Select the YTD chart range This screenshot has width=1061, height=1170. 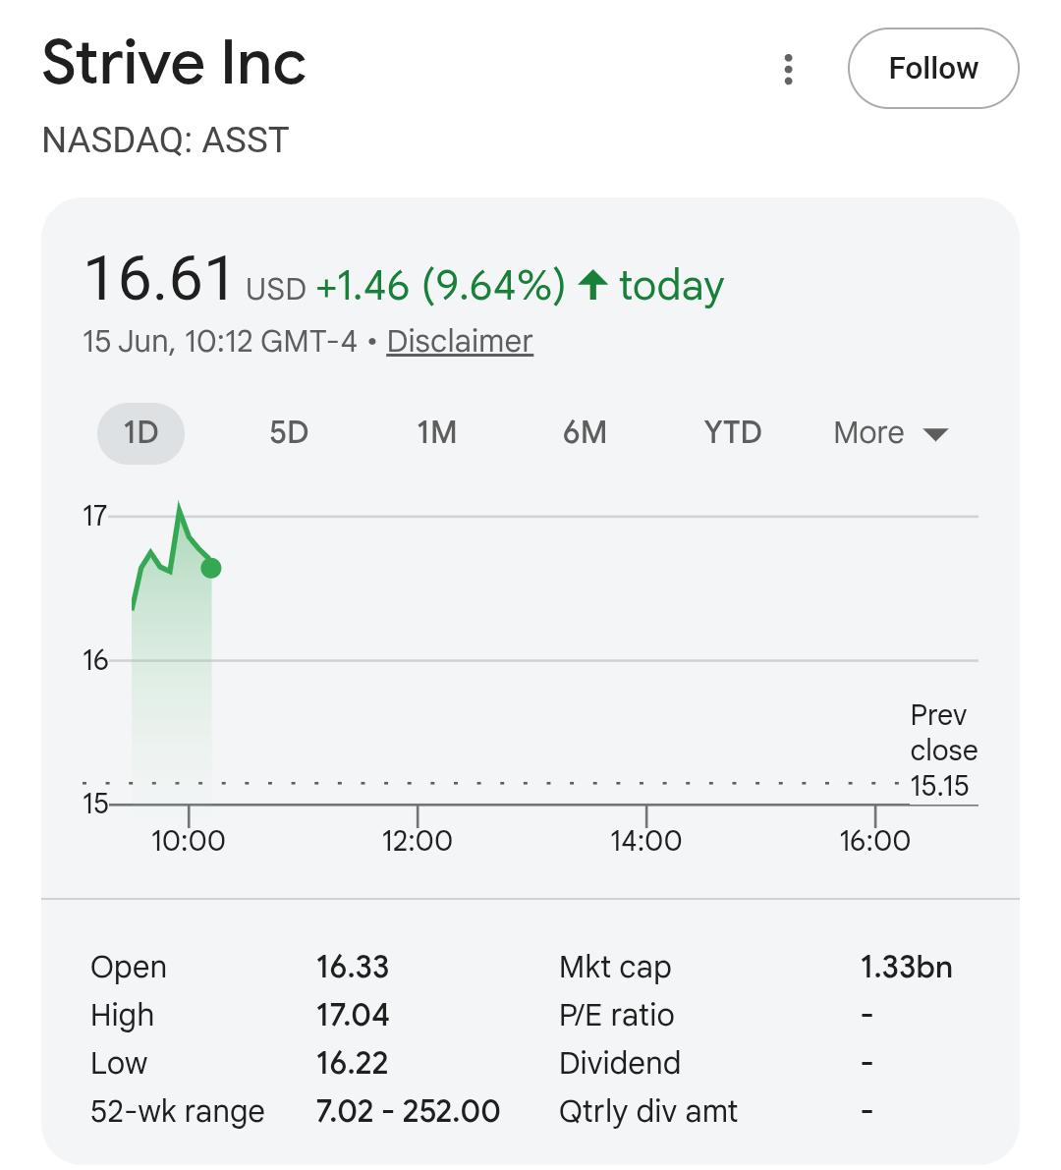click(733, 433)
